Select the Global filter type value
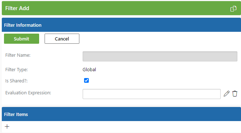 click(x=89, y=69)
